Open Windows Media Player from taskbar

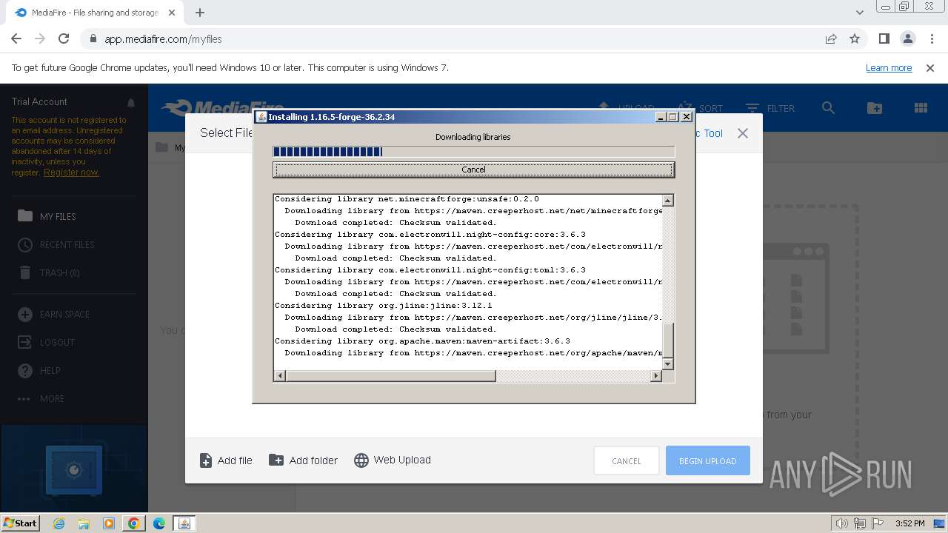tap(109, 523)
